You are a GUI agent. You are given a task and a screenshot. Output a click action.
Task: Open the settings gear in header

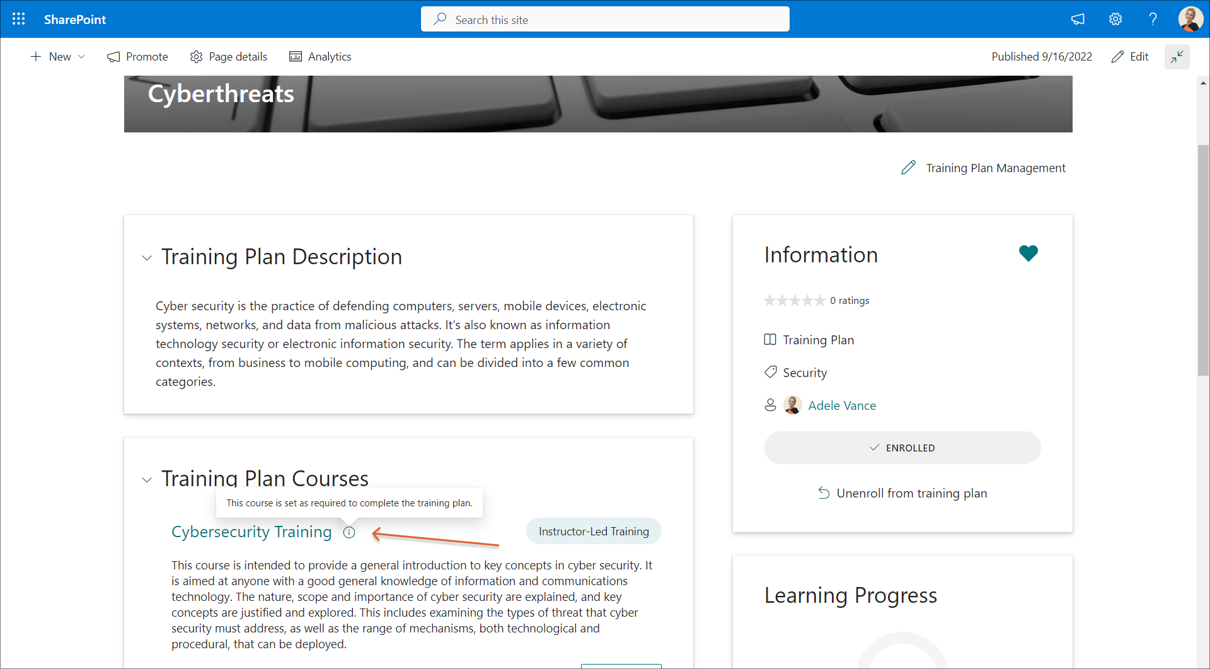click(1115, 19)
